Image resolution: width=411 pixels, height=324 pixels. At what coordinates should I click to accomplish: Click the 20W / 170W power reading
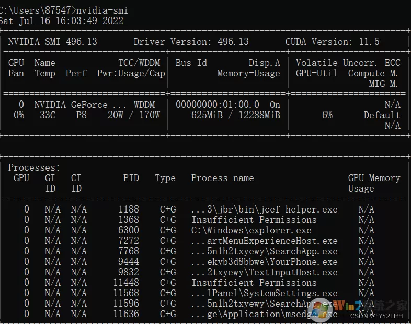click(134, 115)
